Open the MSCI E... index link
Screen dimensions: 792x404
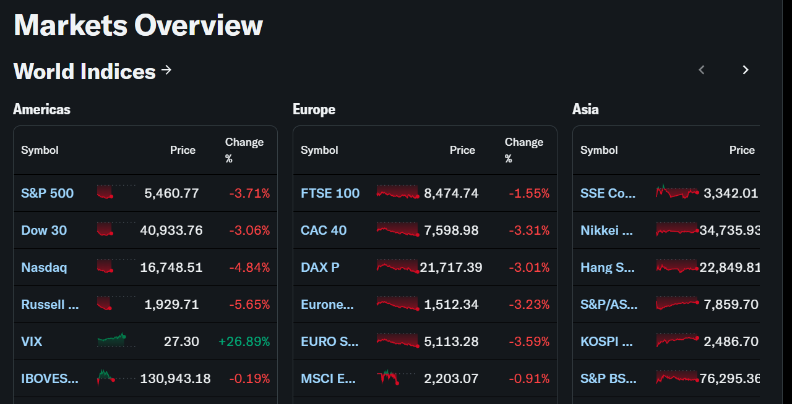(329, 379)
